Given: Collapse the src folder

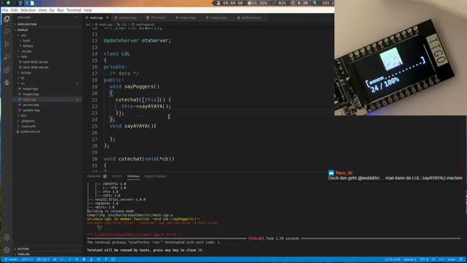Looking at the screenshot, I should 47,83.
